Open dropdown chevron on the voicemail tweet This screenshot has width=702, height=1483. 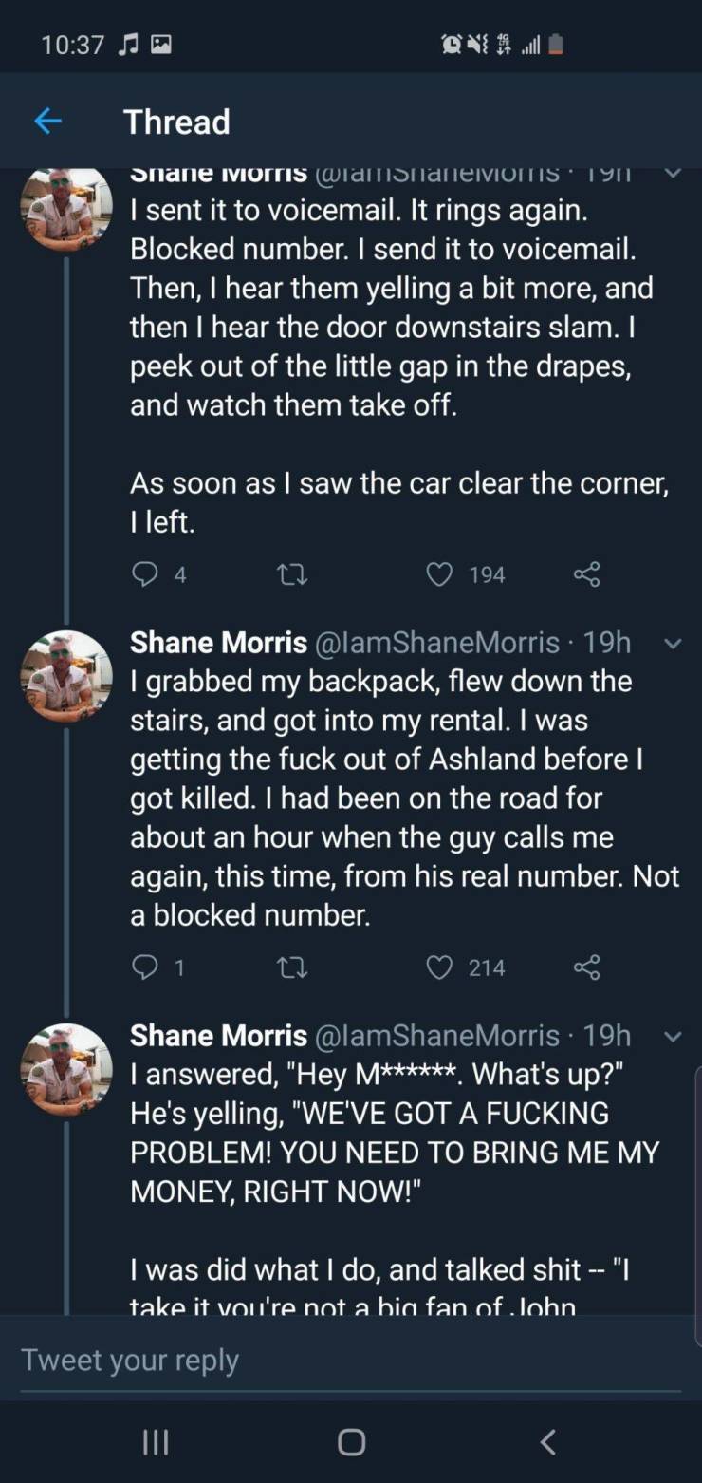point(672,174)
